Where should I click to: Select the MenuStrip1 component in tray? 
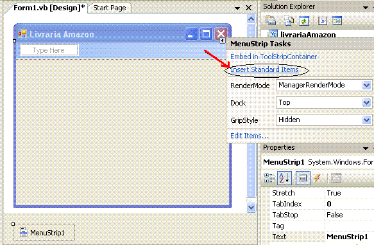44,232
